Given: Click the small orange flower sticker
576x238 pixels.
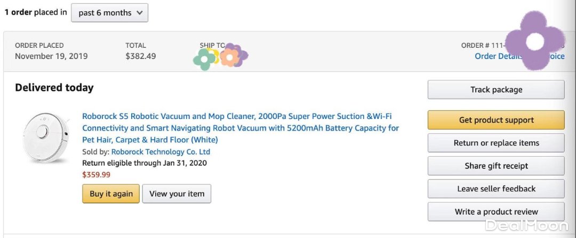Looking at the screenshot, I should click(x=230, y=56).
